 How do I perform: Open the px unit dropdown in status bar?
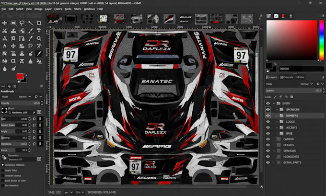[x=69, y=193]
